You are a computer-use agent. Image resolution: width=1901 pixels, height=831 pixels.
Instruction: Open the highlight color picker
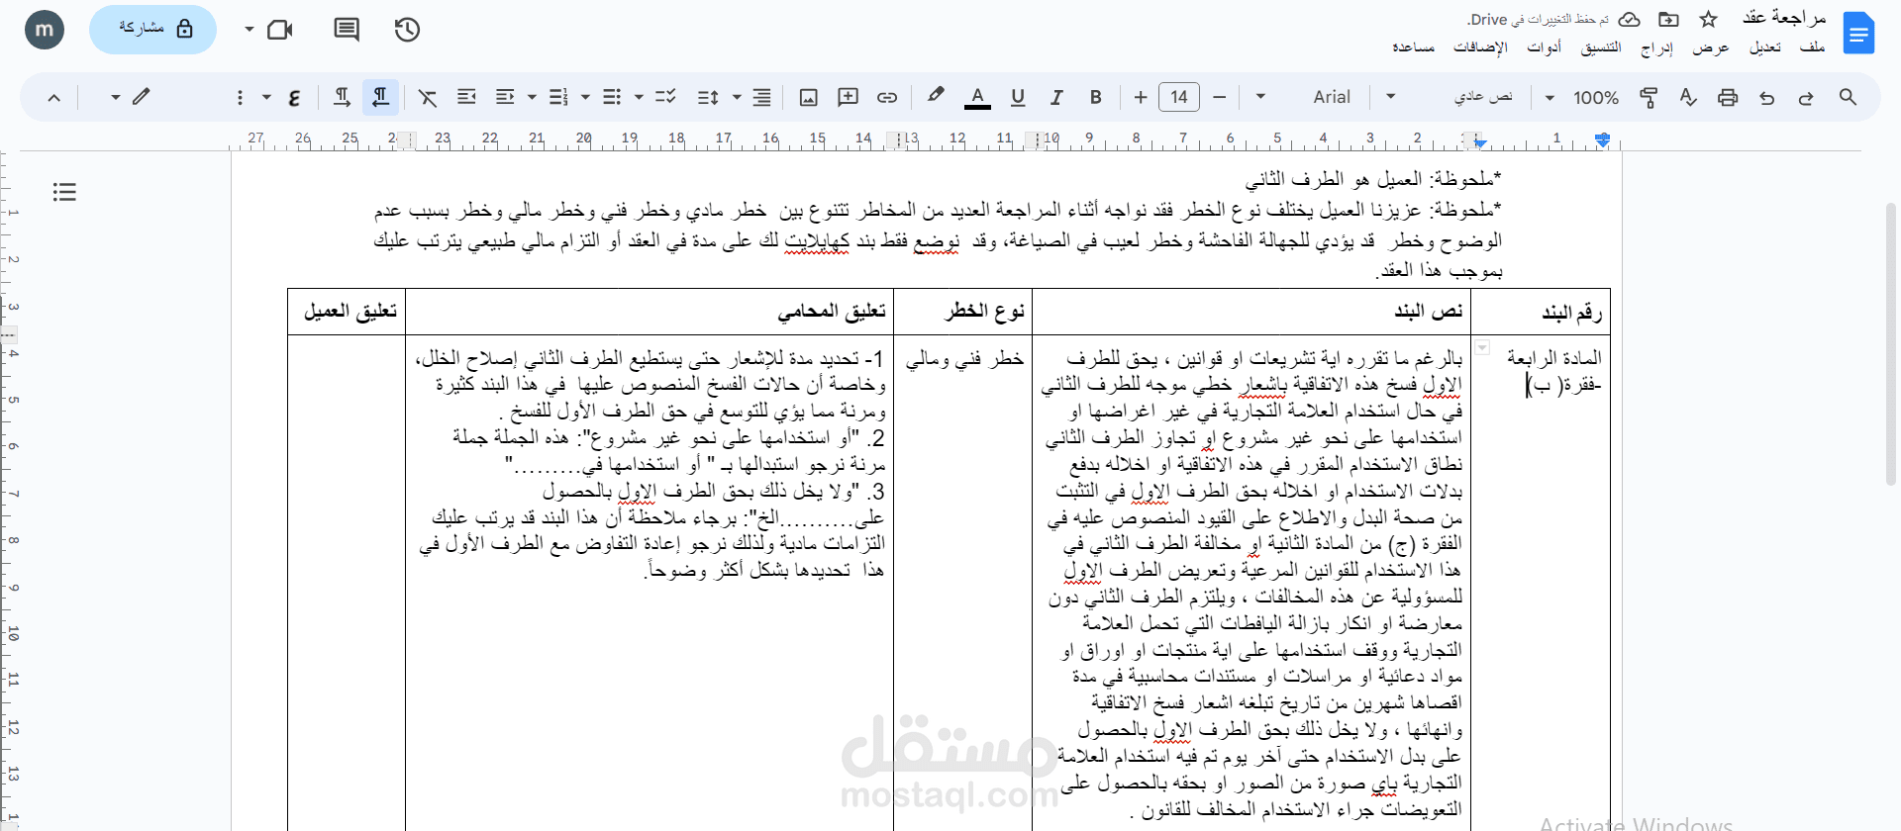pyautogui.click(x=935, y=96)
